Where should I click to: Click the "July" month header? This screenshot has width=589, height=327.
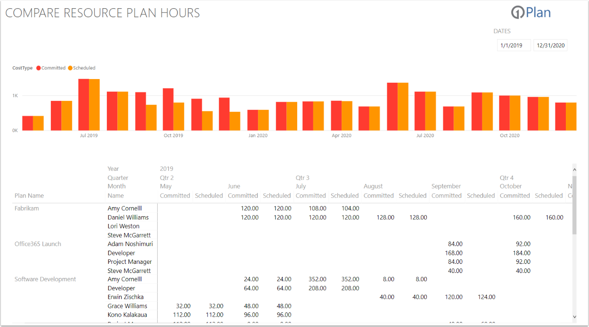point(301,187)
